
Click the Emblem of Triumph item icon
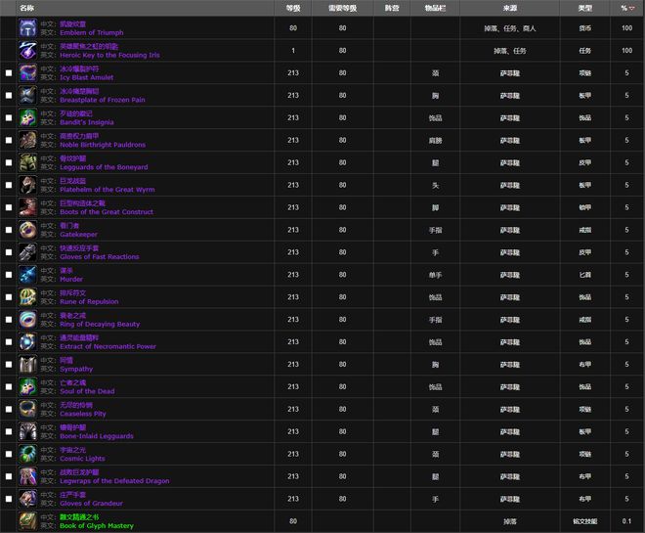pos(28,27)
